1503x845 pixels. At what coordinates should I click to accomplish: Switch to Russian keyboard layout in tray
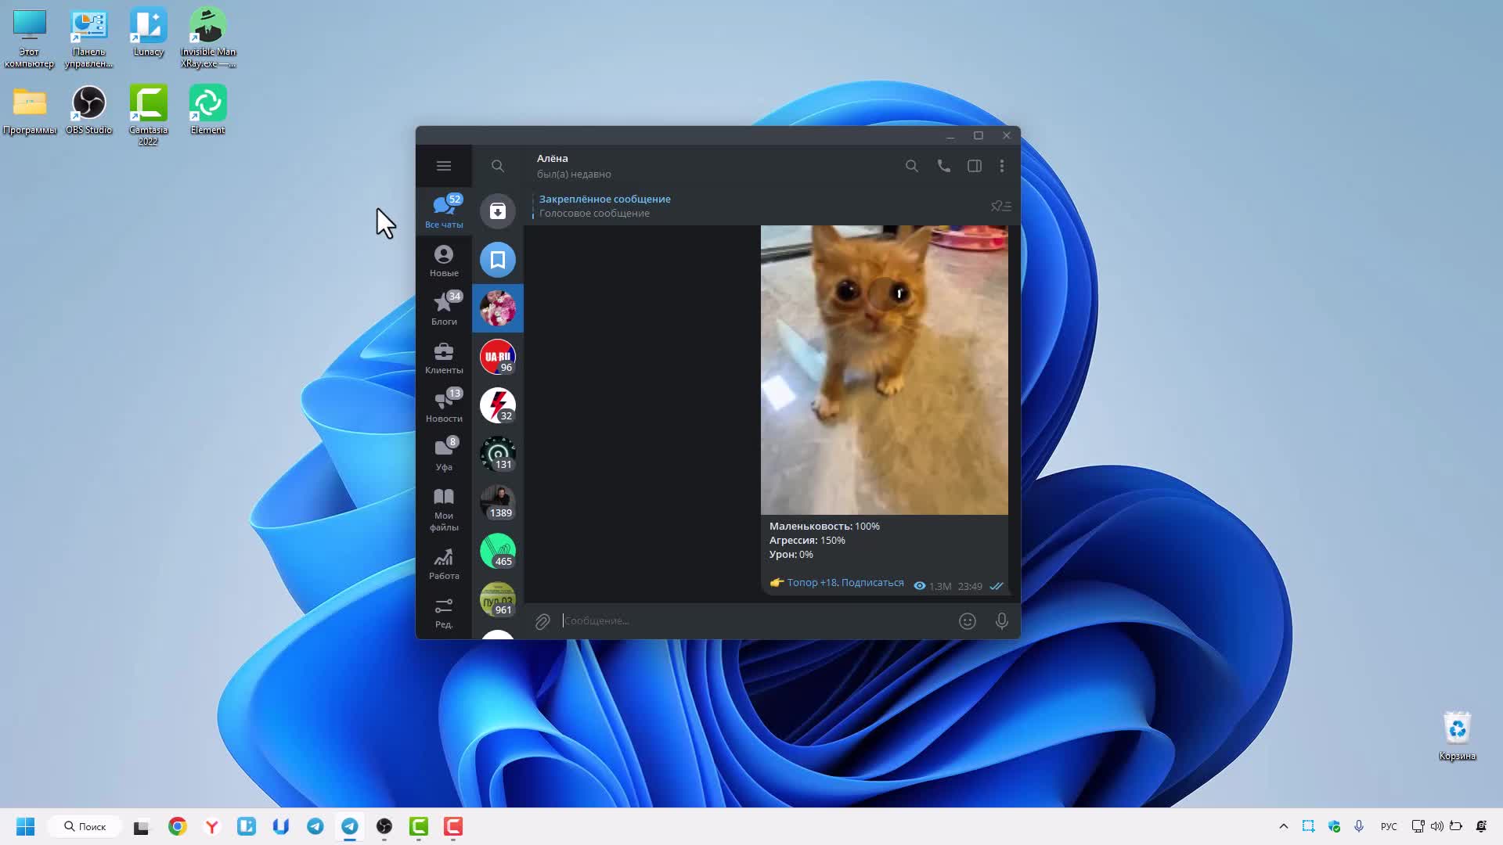[1388, 826]
